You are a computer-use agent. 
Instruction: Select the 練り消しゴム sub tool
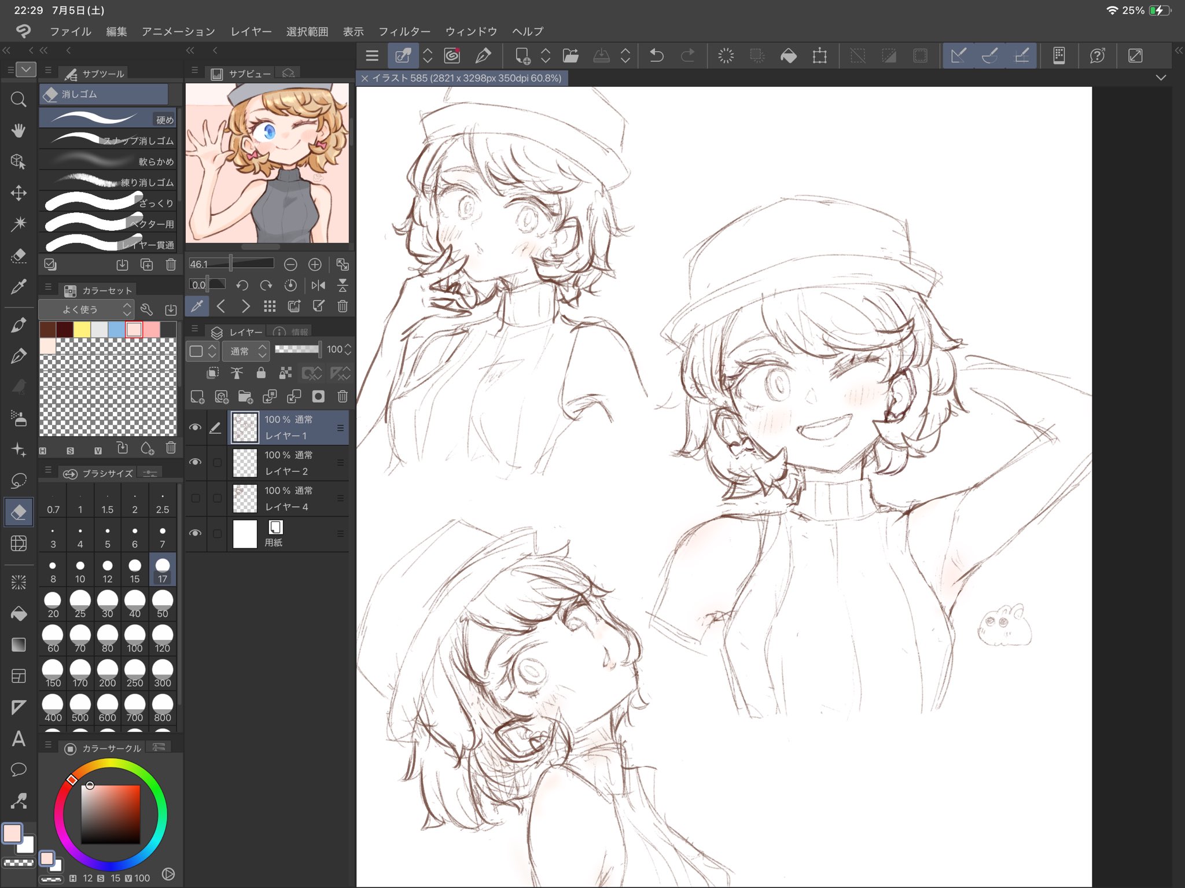108,181
